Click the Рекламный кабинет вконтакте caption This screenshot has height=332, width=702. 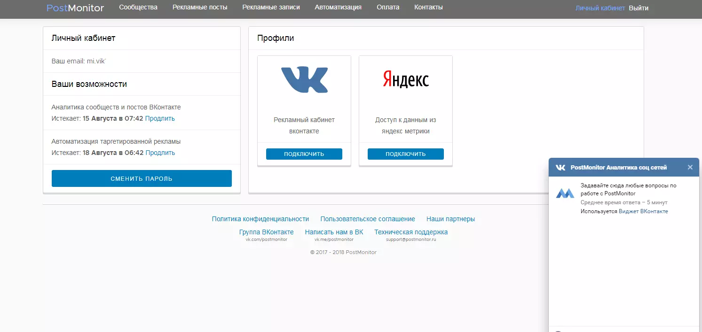304,125
